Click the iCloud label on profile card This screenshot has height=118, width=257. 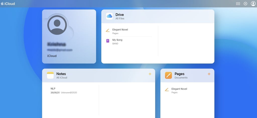coord(52,56)
